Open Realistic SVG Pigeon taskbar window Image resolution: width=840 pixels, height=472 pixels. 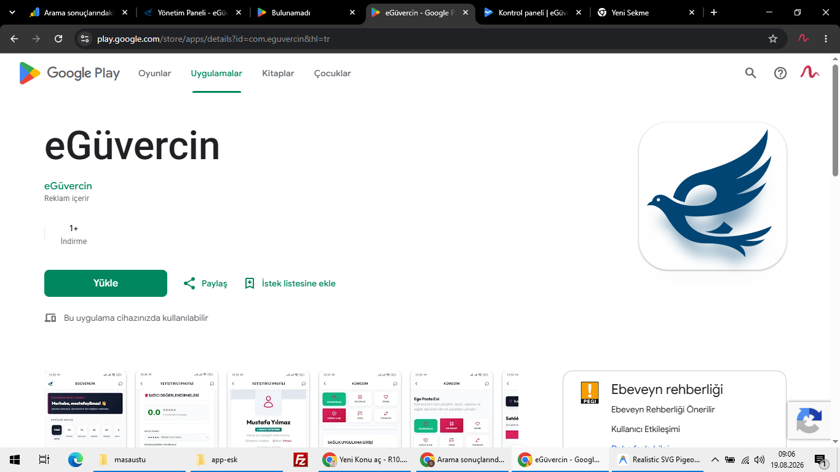pyautogui.click(x=659, y=460)
